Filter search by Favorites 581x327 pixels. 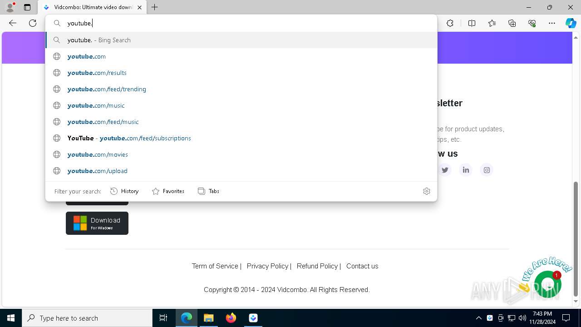point(168,191)
